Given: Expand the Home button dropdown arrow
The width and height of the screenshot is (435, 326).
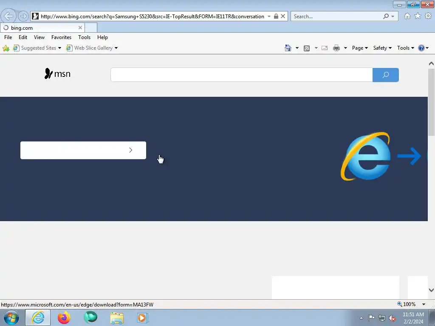Looking at the screenshot, I should (297, 48).
